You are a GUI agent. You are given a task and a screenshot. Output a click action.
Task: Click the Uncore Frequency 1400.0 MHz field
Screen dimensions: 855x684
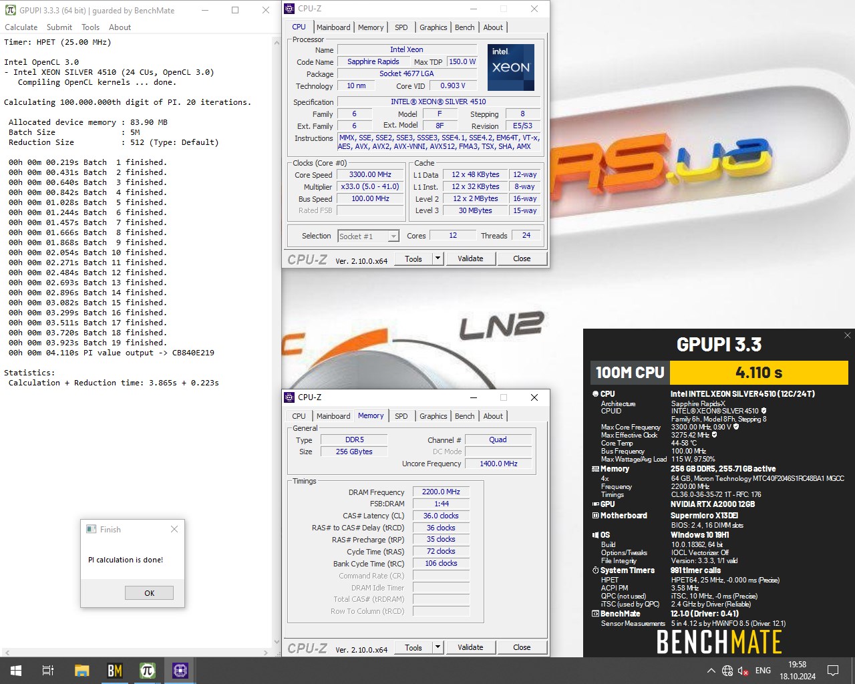click(498, 464)
